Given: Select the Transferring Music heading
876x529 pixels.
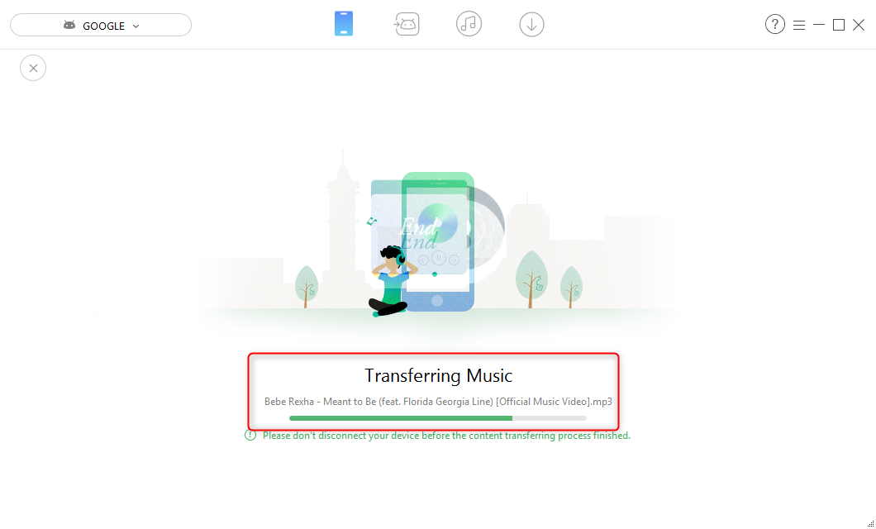Looking at the screenshot, I should point(438,375).
